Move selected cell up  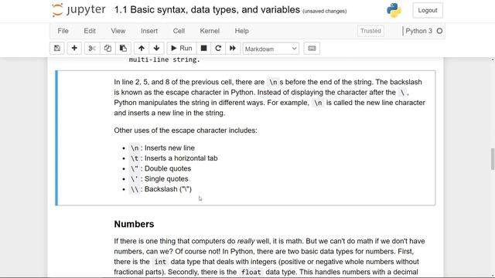[x=142, y=48]
